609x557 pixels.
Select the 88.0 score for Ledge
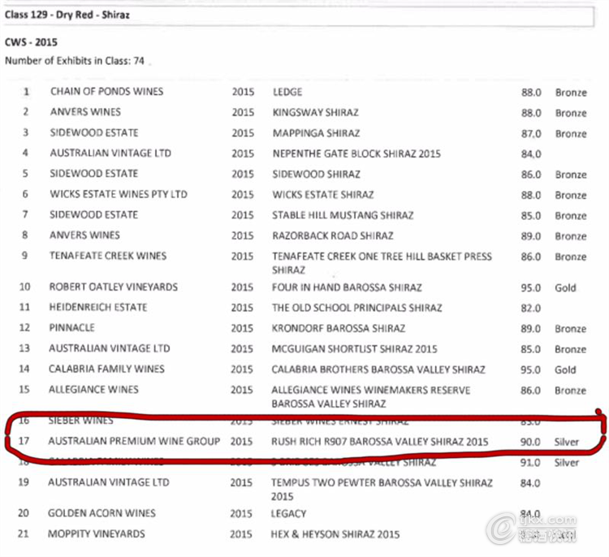[531, 93]
